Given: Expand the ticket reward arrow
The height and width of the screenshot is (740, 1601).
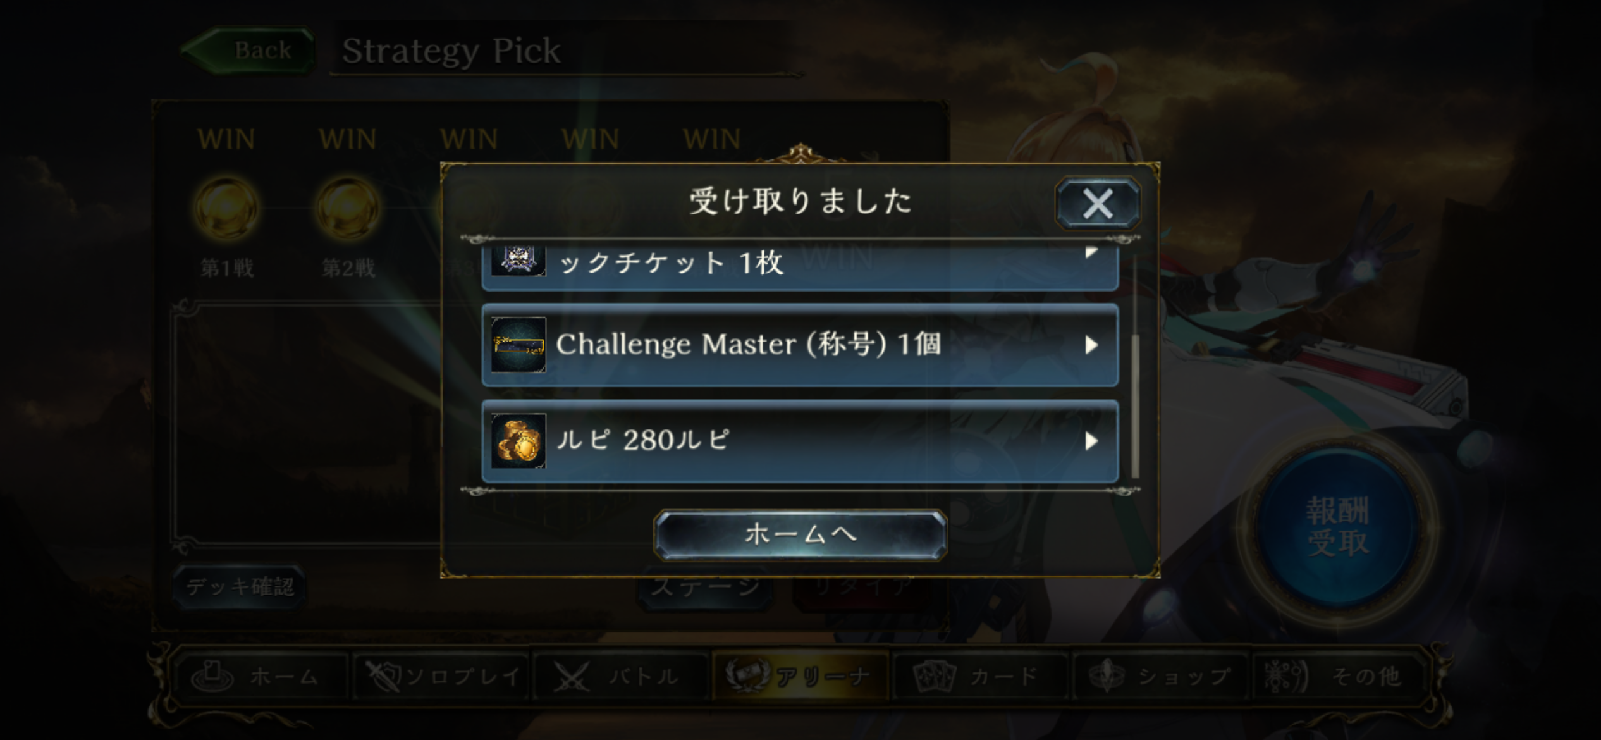Looking at the screenshot, I should click(1091, 252).
